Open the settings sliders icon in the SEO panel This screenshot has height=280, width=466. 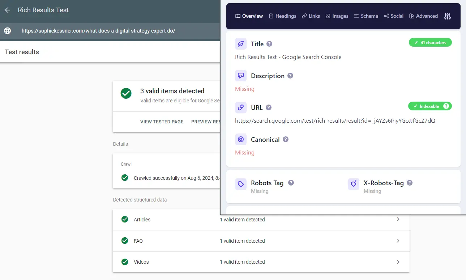coord(448,16)
